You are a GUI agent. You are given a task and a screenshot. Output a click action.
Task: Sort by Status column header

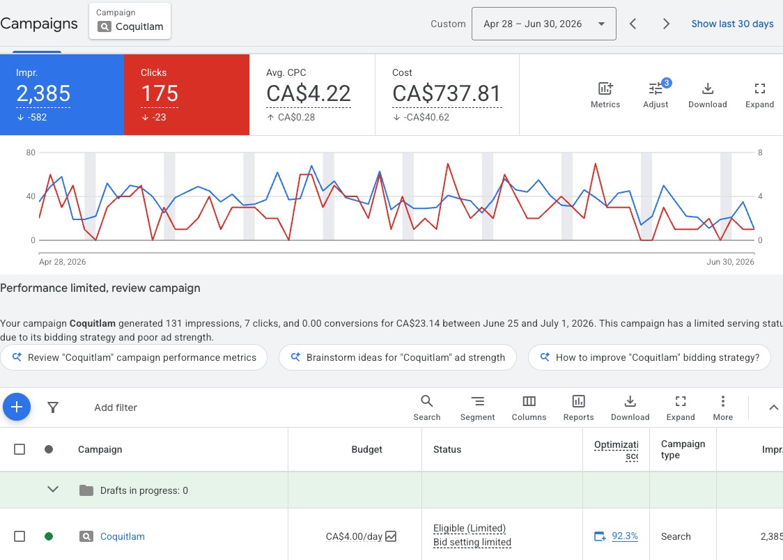tap(447, 449)
